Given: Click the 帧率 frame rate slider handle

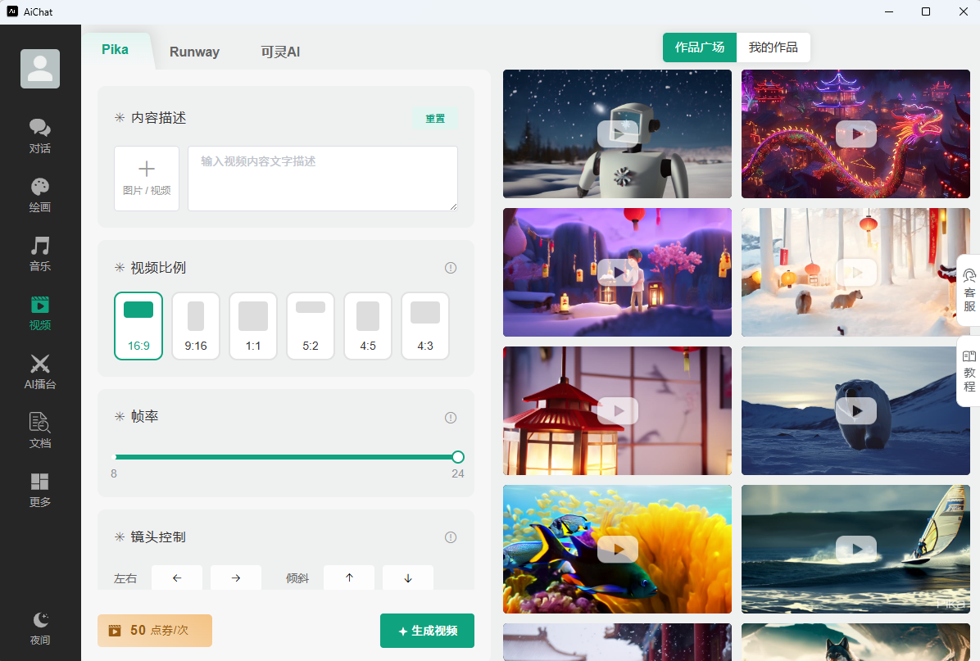Looking at the screenshot, I should pyautogui.click(x=458, y=457).
